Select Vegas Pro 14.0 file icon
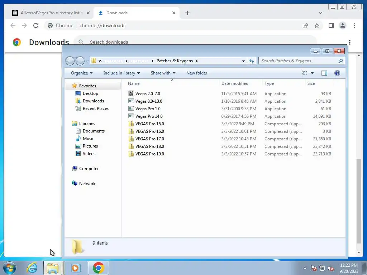Viewport: 367px width, 275px height. [131, 116]
